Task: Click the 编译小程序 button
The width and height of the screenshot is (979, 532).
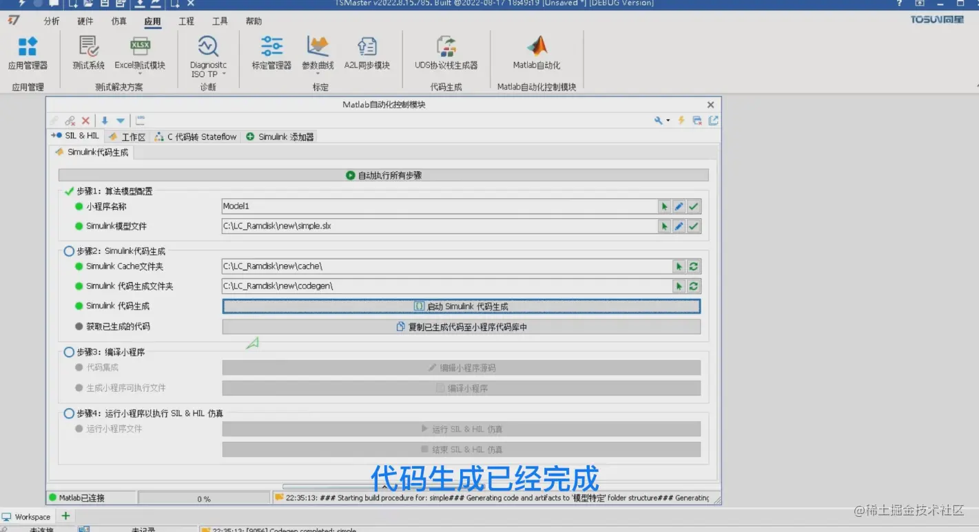Action: tap(461, 388)
